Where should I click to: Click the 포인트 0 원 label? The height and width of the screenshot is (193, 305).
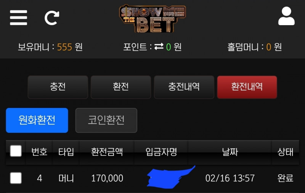pyautogui.click(x=152, y=47)
